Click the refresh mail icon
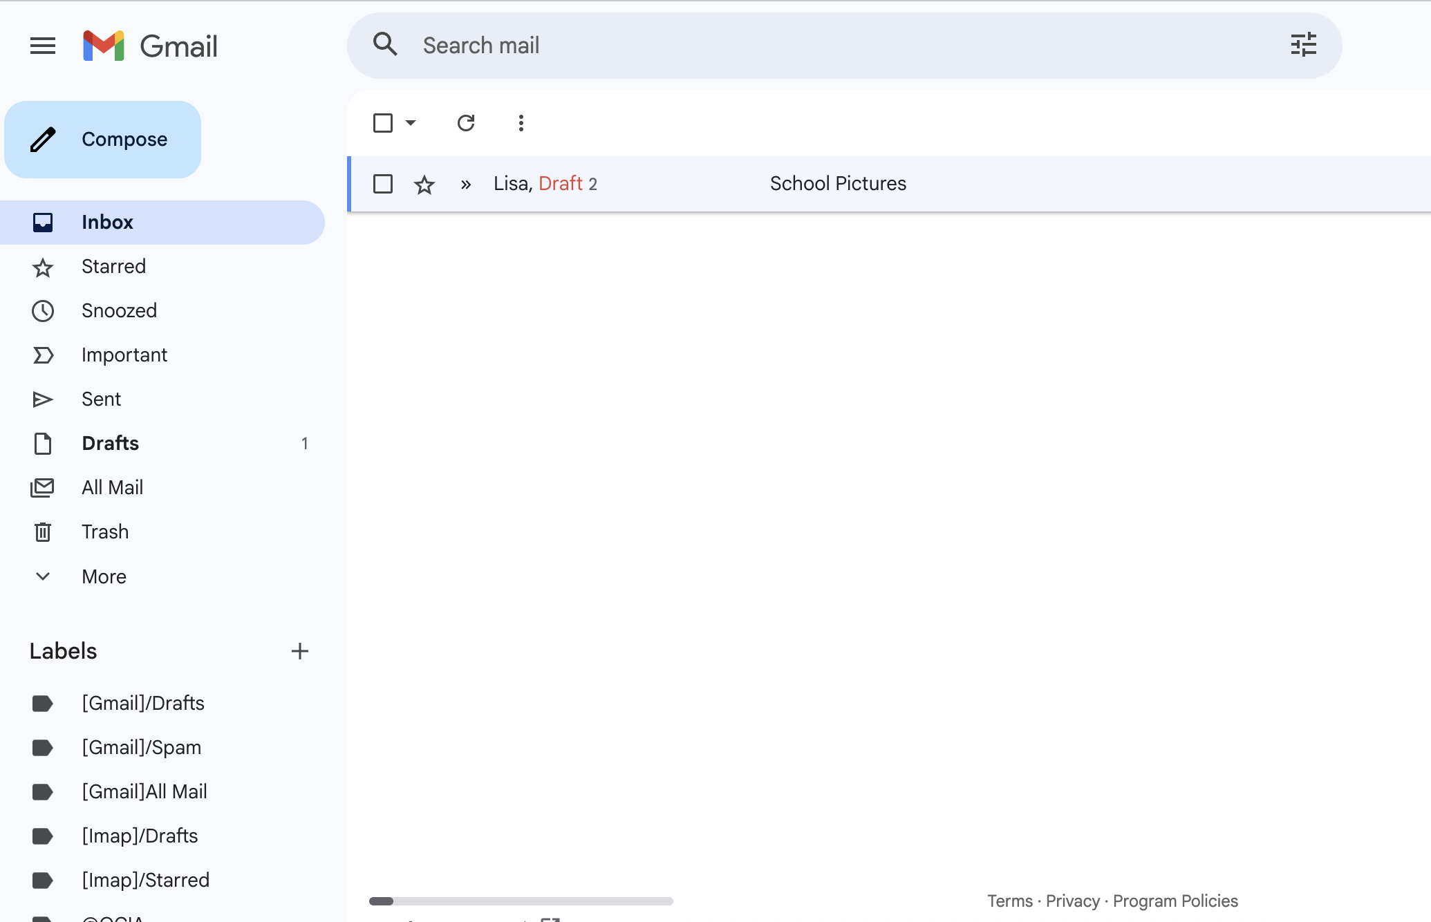The image size is (1431, 922). point(466,123)
